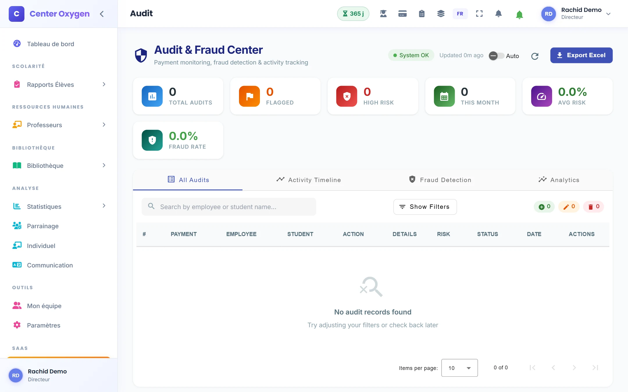Go to last page of results
The width and height of the screenshot is (628, 392).
[595, 368]
